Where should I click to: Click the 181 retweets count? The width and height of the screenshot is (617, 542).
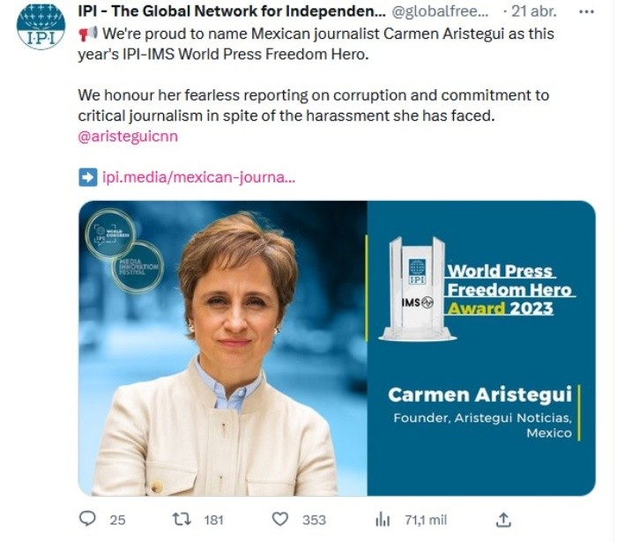click(213, 520)
